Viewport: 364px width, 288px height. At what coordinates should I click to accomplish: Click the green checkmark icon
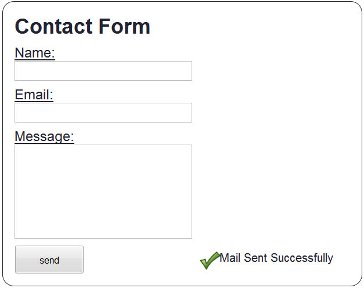click(209, 261)
